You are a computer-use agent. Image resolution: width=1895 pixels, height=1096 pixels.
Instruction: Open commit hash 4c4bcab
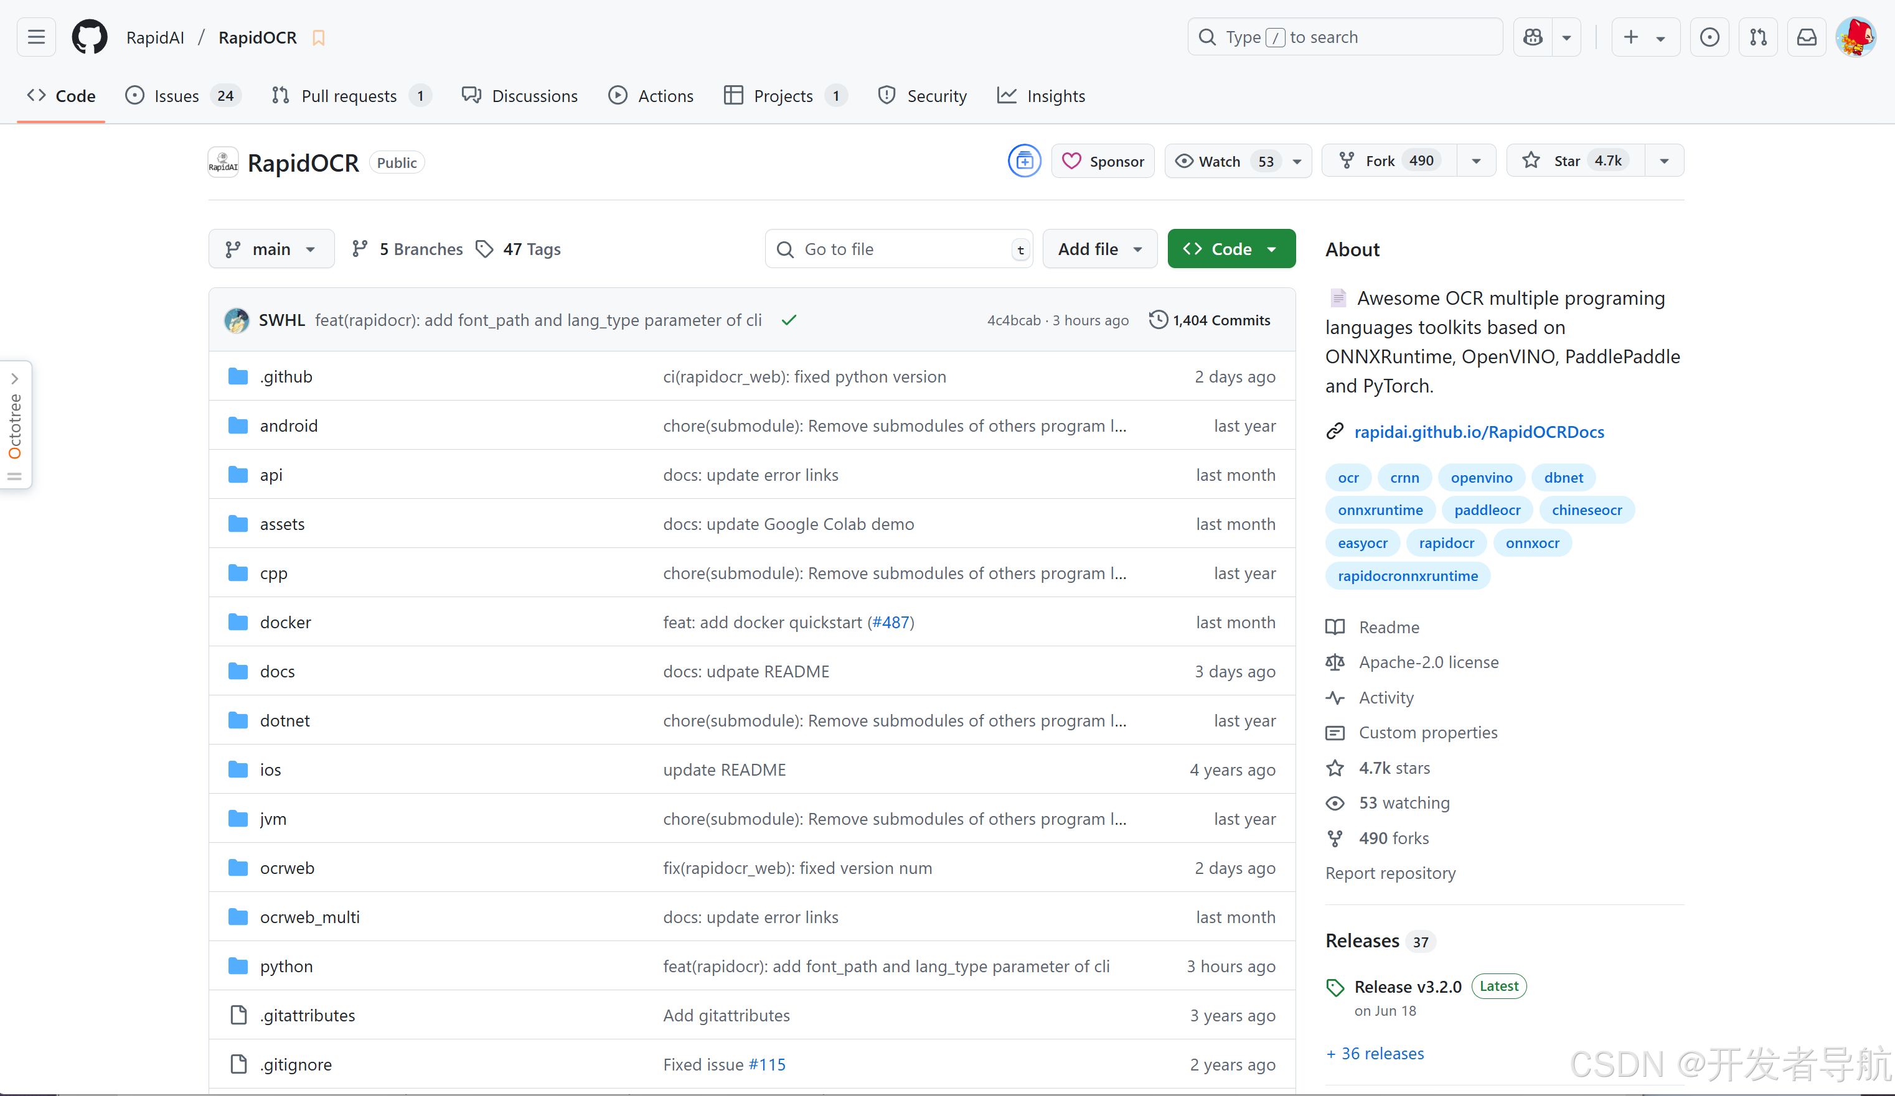pos(1013,320)
